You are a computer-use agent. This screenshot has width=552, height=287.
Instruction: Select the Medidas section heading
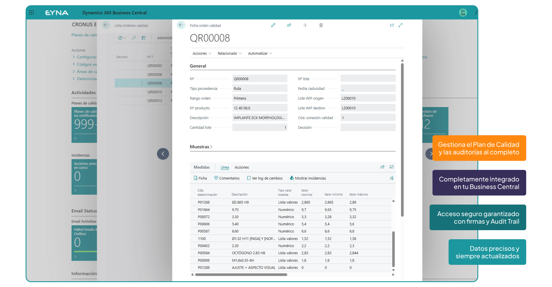coord(202,167)
